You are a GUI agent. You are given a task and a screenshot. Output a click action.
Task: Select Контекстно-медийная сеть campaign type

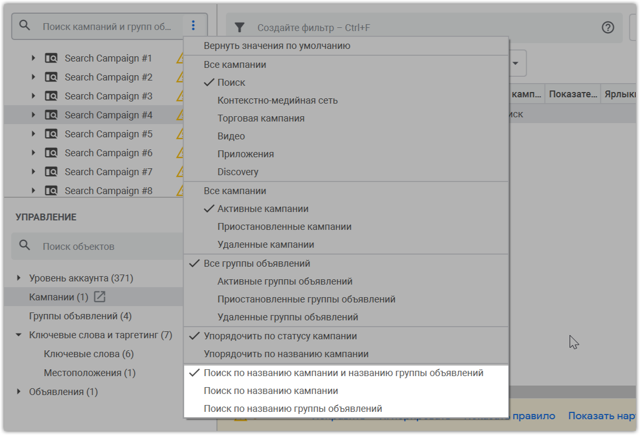(277, 100)
